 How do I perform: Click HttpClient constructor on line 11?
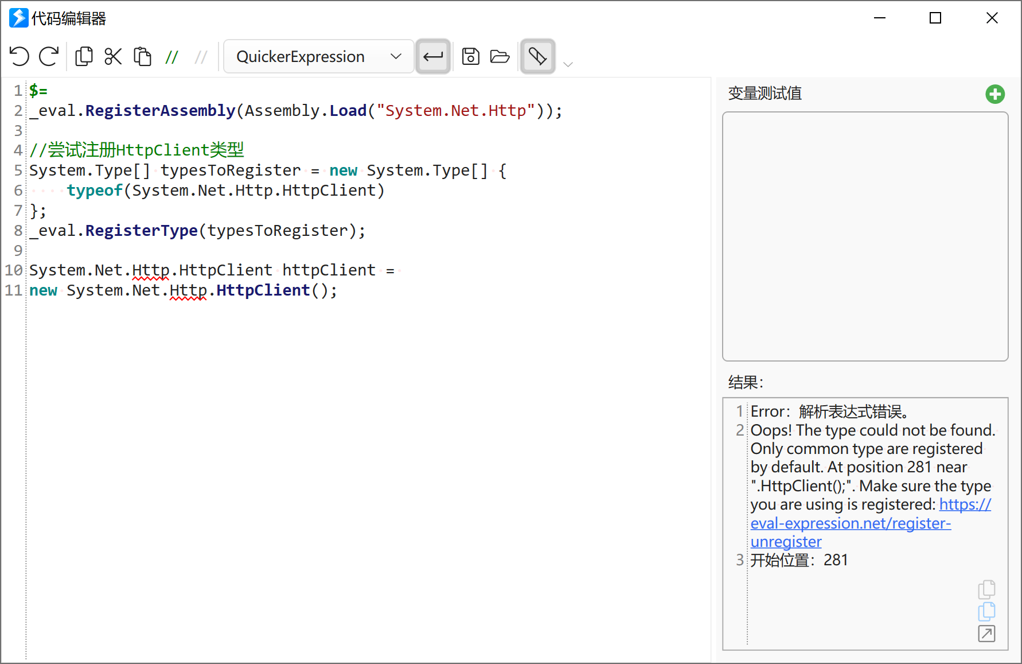click(x=263, y=290)
